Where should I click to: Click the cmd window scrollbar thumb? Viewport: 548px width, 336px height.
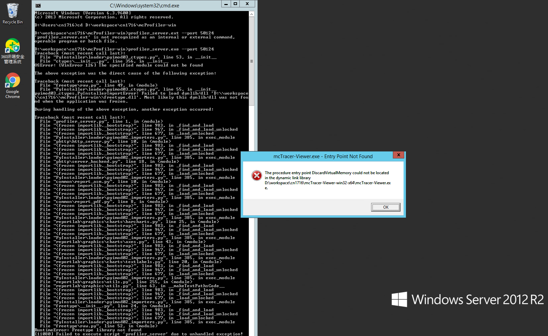point(251,61)
